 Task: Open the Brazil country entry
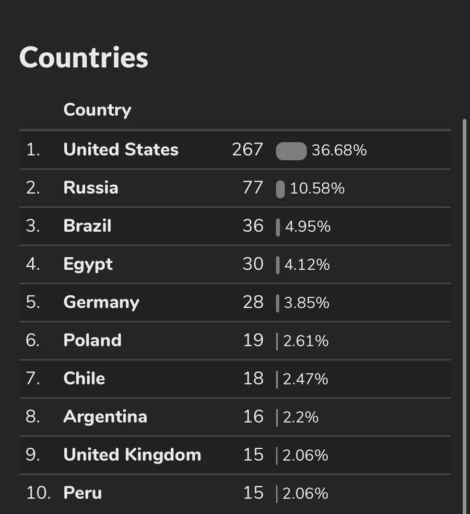pos(235,226)
